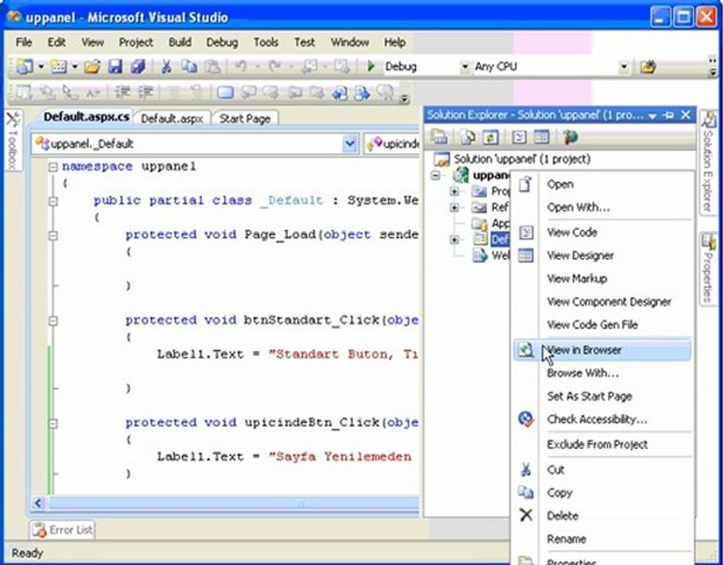723x565 pixels.
Task: Collapse the upicindeBtn_Click method block
Action: (53, 423)
